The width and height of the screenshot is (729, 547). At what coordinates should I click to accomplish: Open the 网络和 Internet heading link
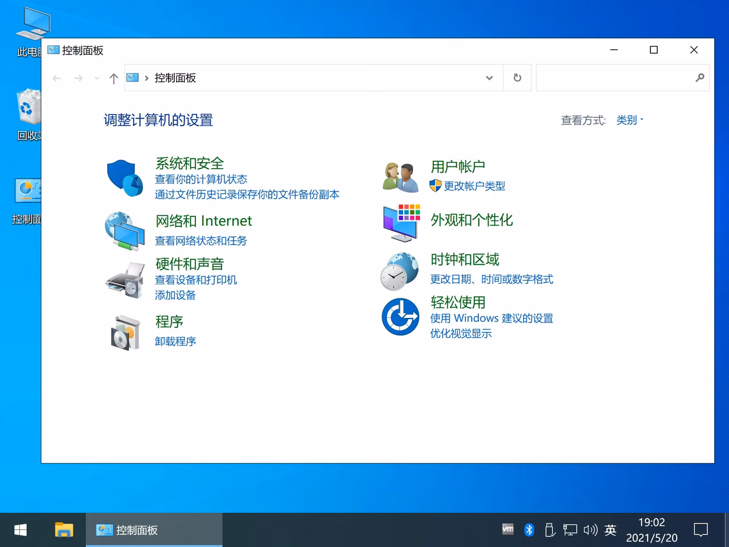(203, 221)
